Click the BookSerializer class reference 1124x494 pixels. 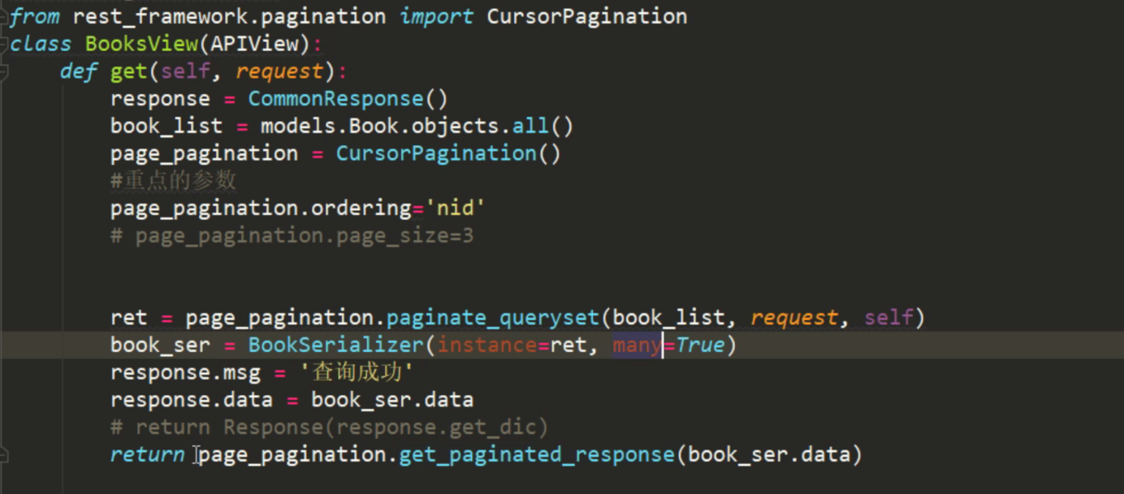335,346
